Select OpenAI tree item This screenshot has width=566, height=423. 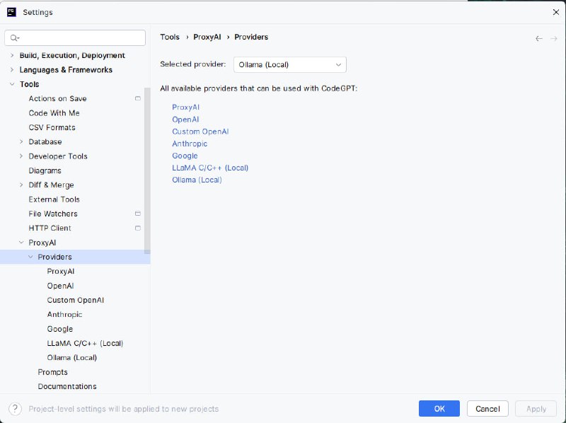click(60, 286)
